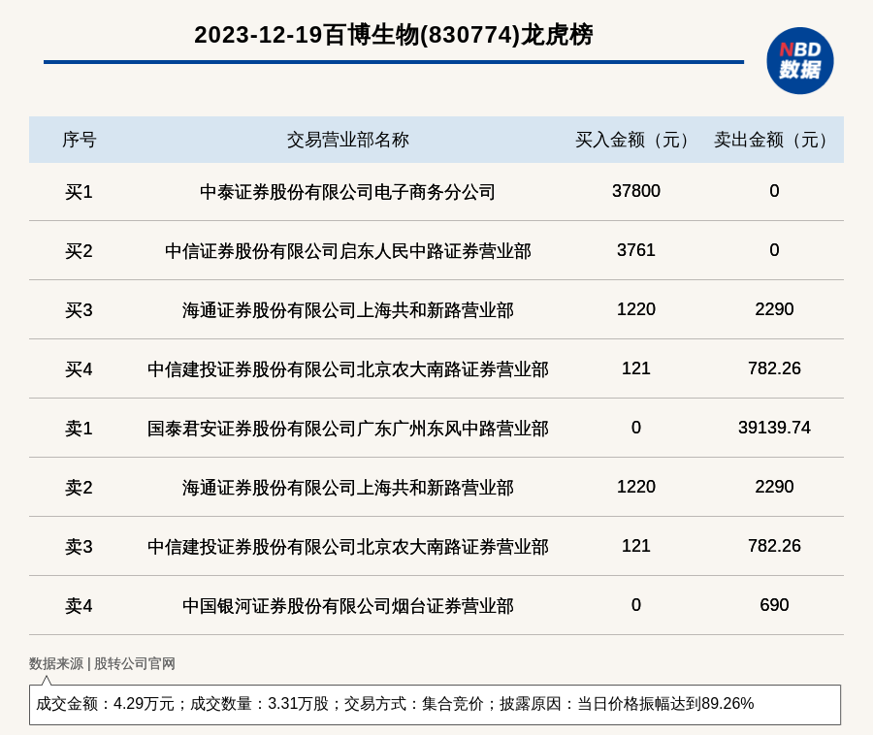Click 2290 in the 买3 row
The width and height of the screenshot is (873, 735).
tap(774, 308)
